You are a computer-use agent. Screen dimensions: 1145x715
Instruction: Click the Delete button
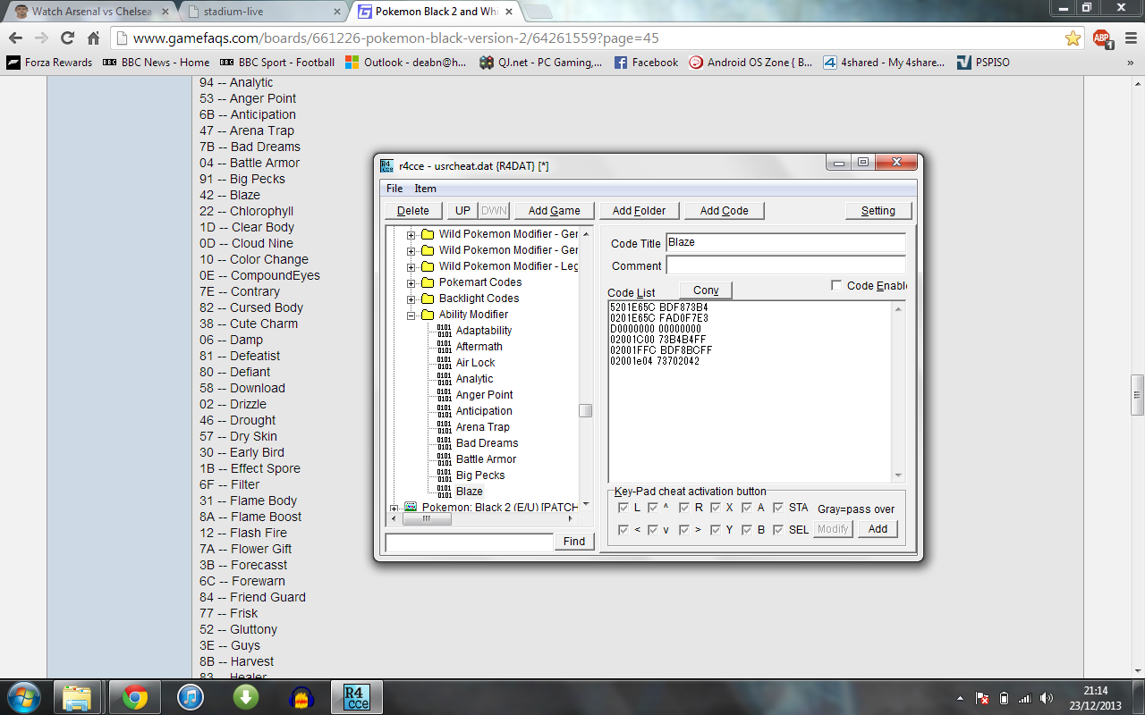click(x=413, y=211)
